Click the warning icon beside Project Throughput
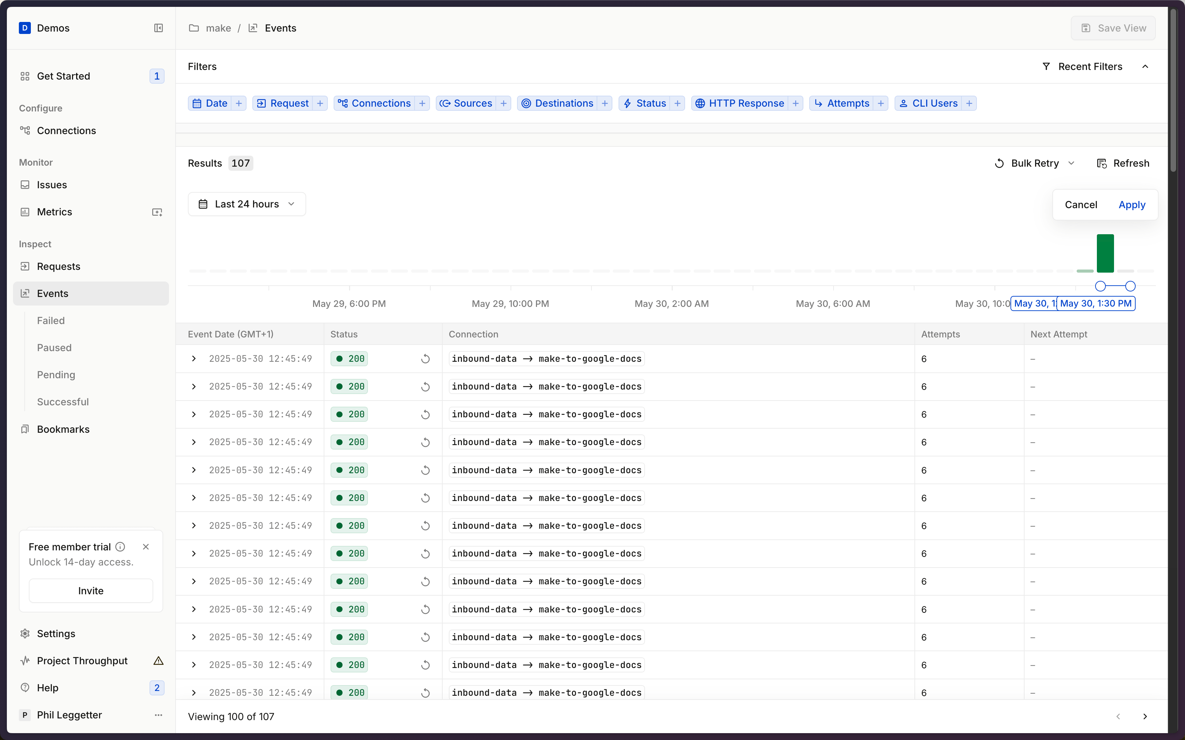1185x740 pixels. pyautogui.click(x=158, y=661)
